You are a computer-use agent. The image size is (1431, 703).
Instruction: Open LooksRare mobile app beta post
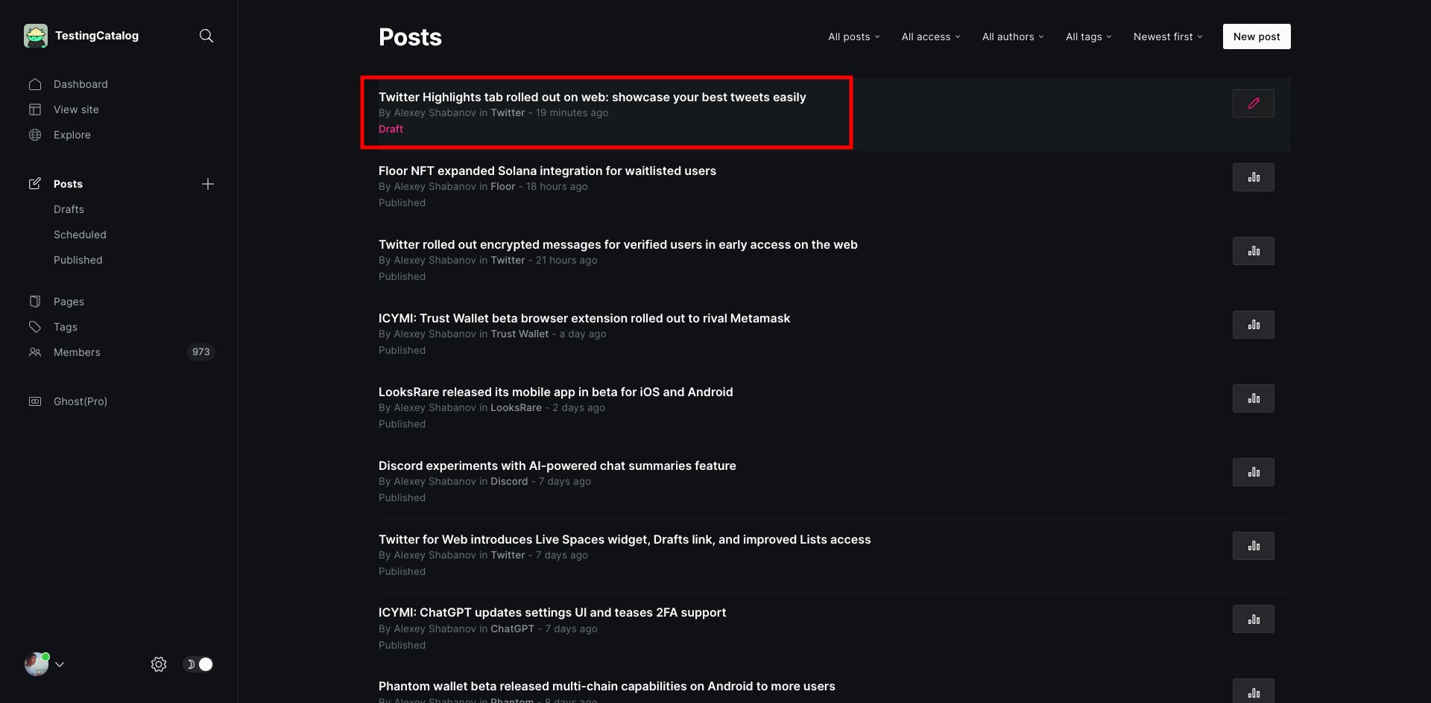point(555,392)
